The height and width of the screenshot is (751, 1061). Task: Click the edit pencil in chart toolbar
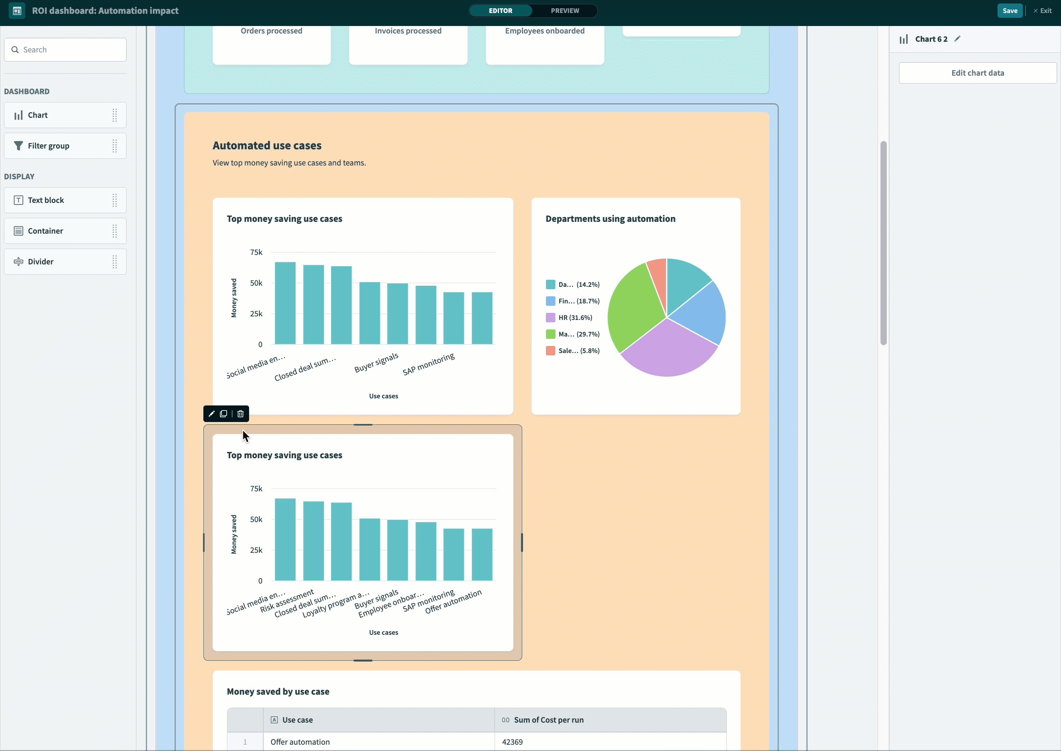pyautogui.click(x=212, y=414)
